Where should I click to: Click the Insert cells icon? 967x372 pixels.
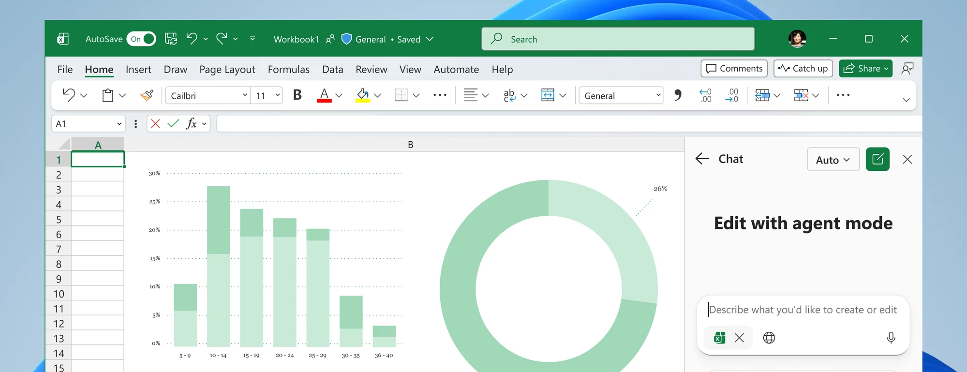click(762, 95)
